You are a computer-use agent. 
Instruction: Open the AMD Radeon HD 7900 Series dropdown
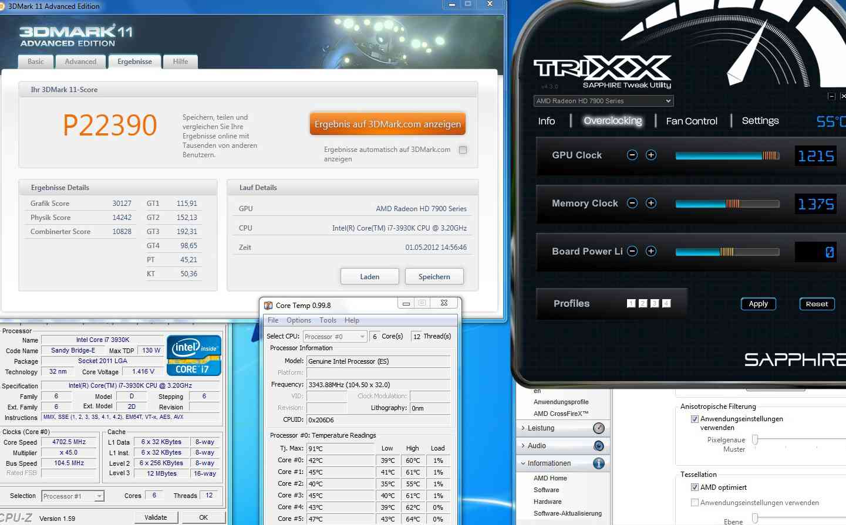pos(604,101)
